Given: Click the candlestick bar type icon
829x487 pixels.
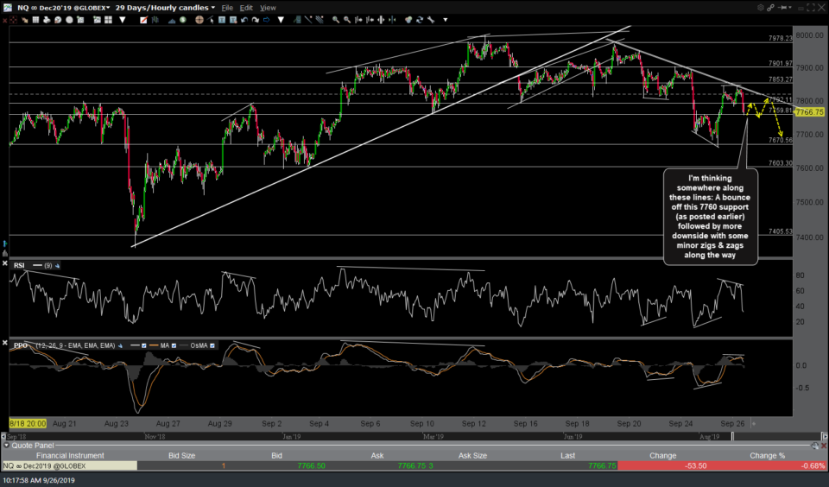Looking at the screenshot, I should [155, 20].
